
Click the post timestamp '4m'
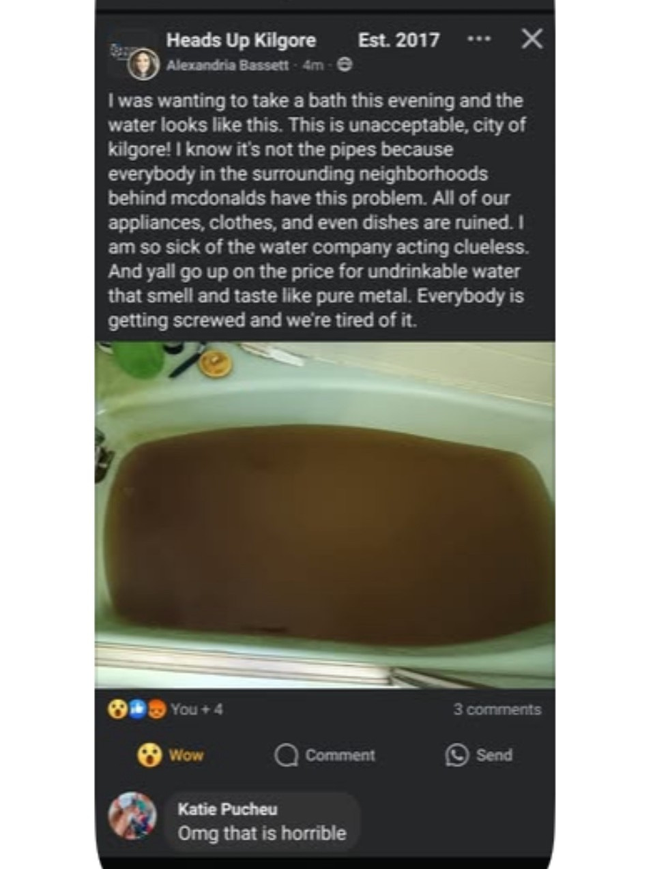312,65
